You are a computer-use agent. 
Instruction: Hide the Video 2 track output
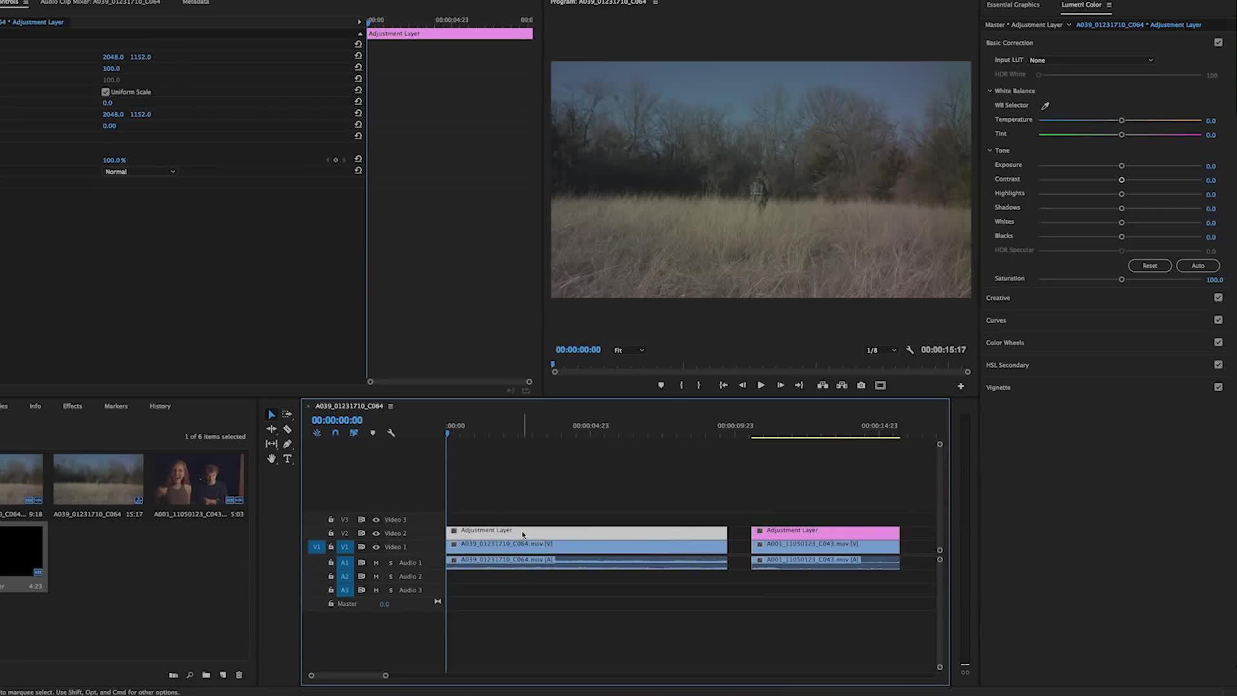pos(376,534)
